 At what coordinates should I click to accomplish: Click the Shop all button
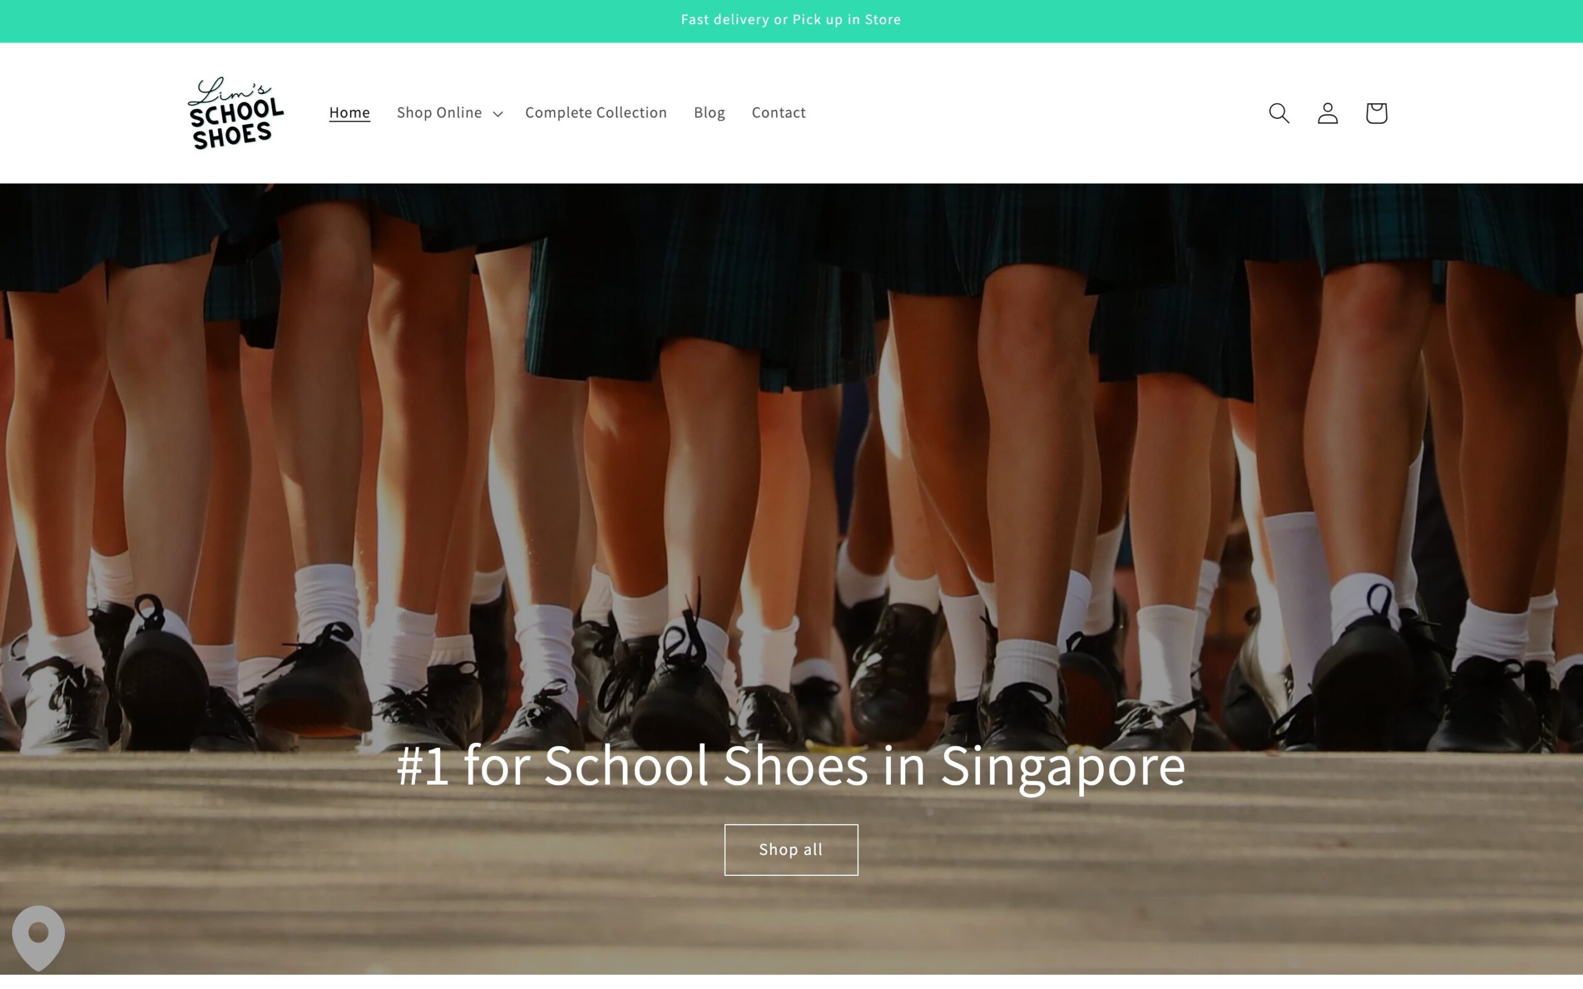[791, 850]
